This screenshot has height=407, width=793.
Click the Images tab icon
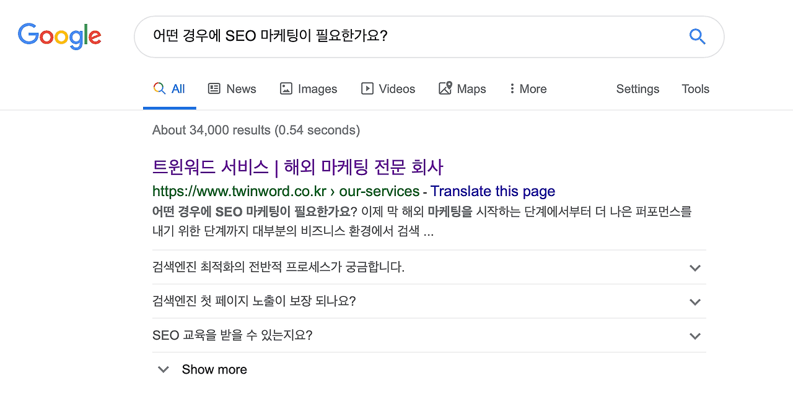coord(286,88)
